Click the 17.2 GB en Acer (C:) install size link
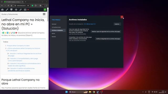The width and height of the screenshot is (168, 94). pyautogui.click(x=90, y=24)
